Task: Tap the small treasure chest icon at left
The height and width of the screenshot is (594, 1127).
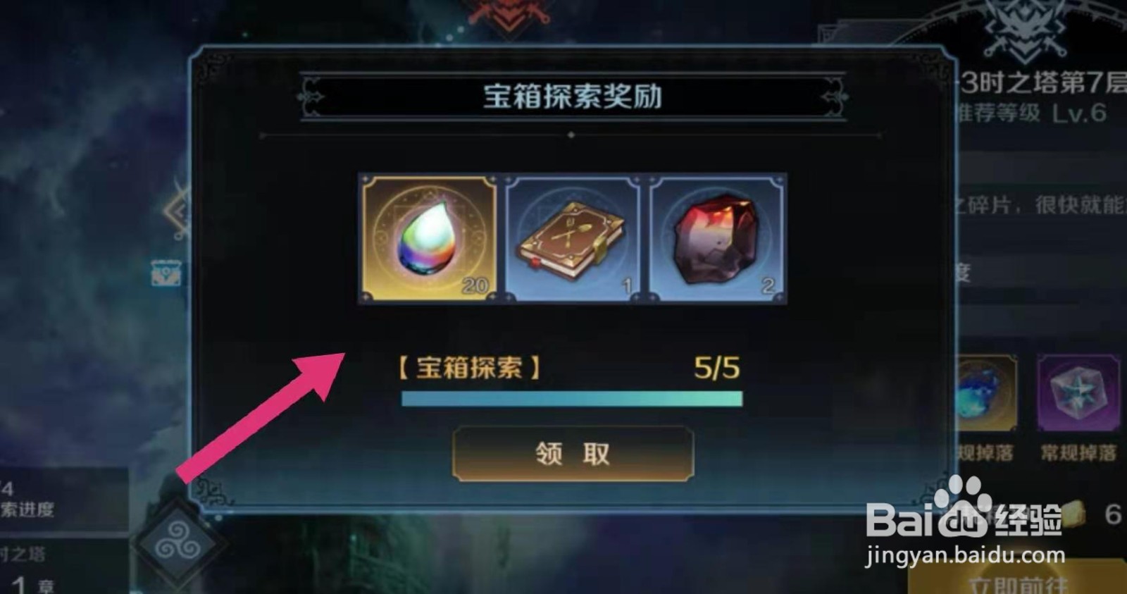Action: (x=166, y=273)
